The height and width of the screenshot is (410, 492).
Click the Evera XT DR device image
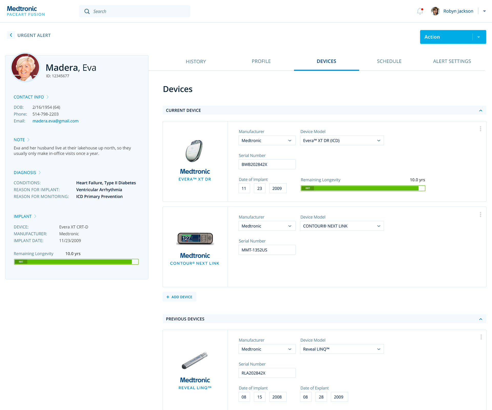tap(194, 151)
